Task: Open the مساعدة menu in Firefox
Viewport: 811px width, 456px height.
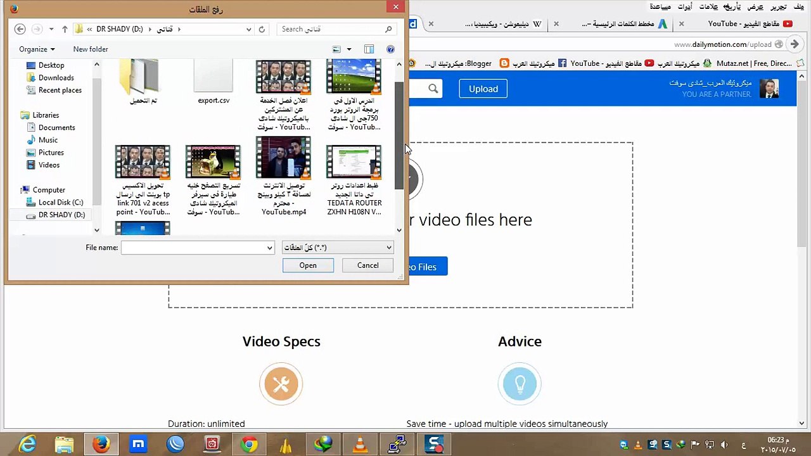Action: (661, 7)
